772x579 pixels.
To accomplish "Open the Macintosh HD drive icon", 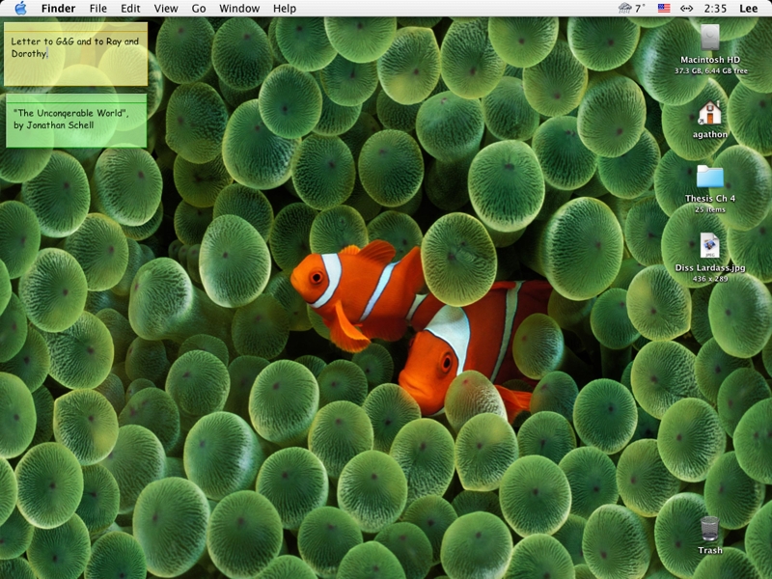I will click(710, 38).
